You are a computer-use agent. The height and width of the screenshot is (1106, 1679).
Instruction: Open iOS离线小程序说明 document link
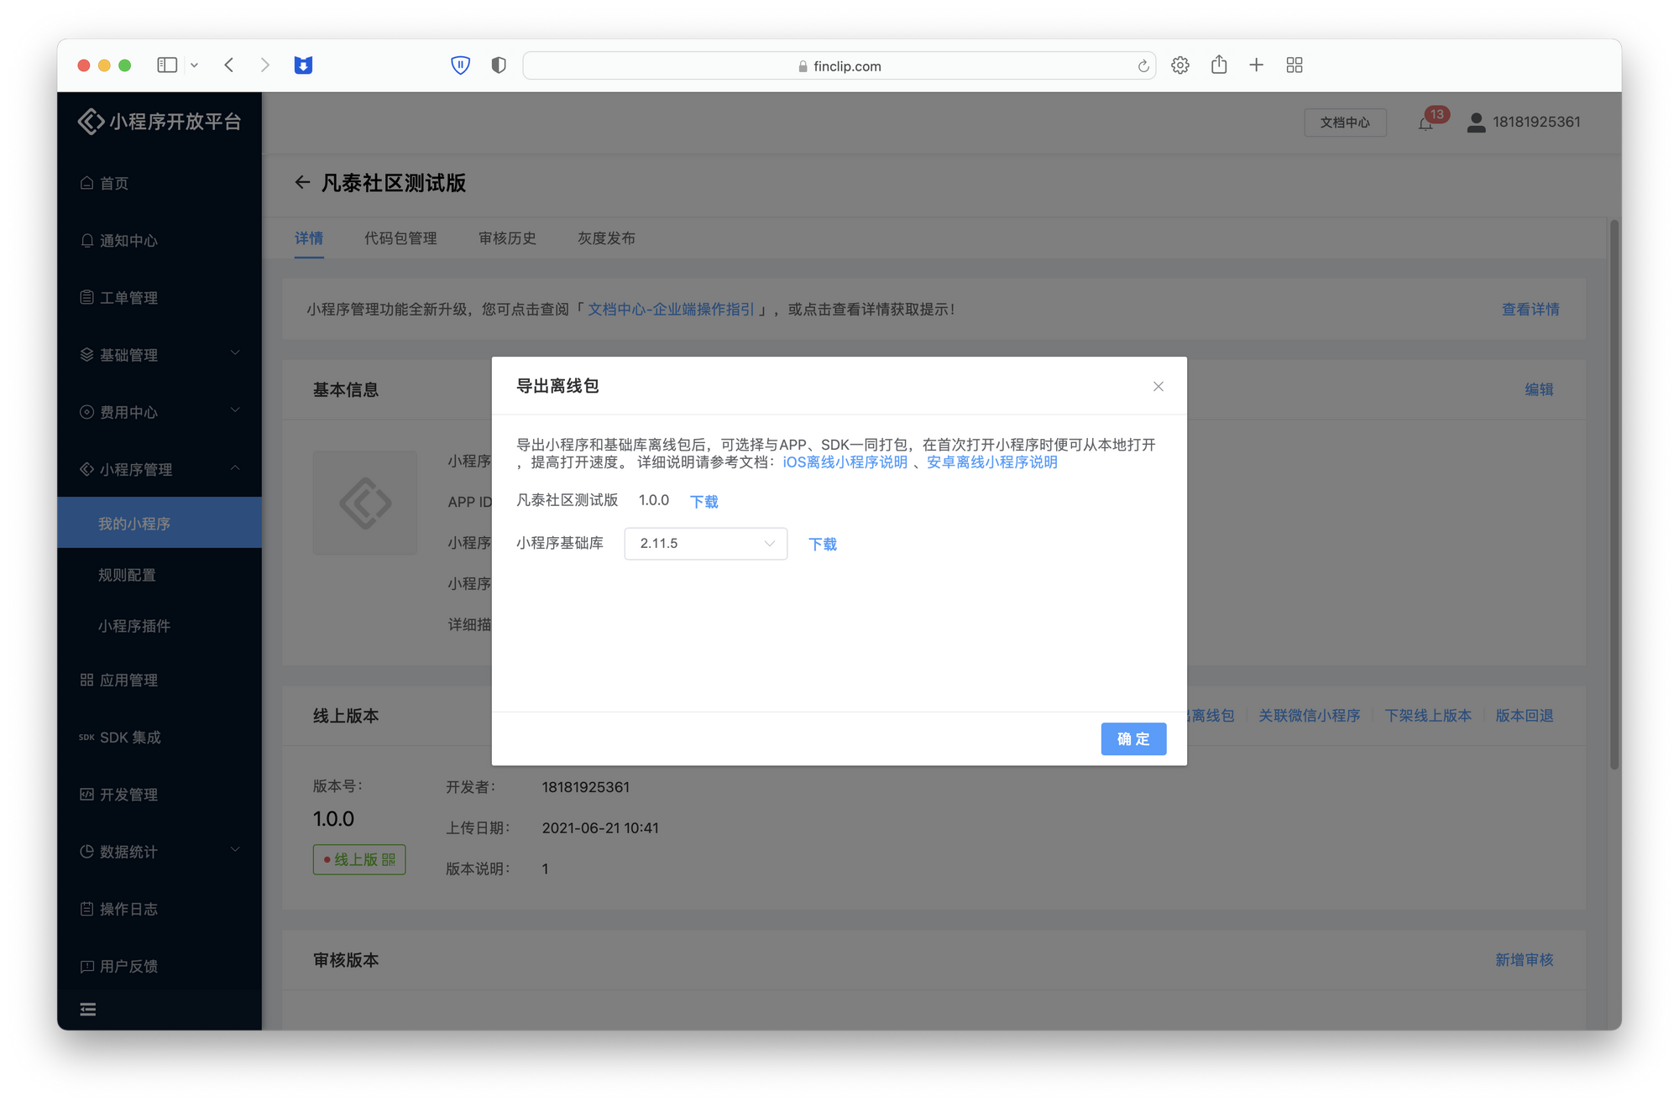click(845, 462)
